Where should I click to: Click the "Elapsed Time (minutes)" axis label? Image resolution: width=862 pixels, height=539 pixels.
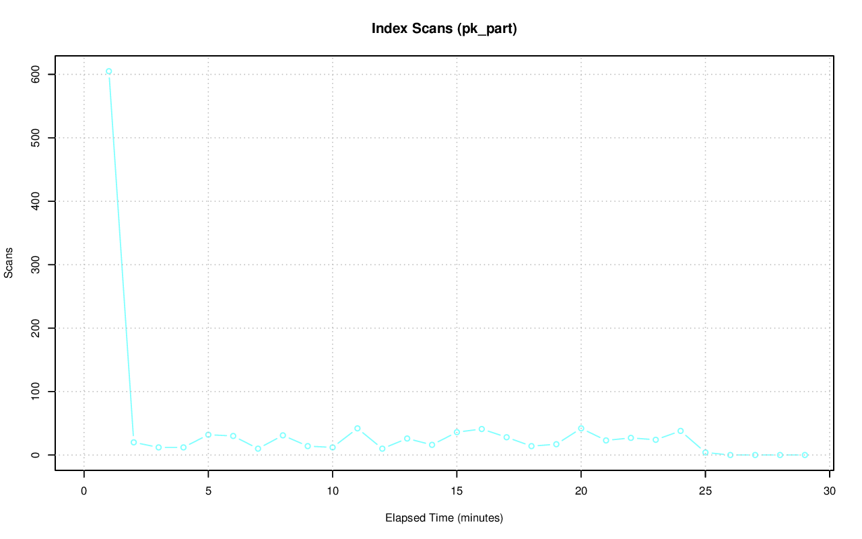coord(444,518)
